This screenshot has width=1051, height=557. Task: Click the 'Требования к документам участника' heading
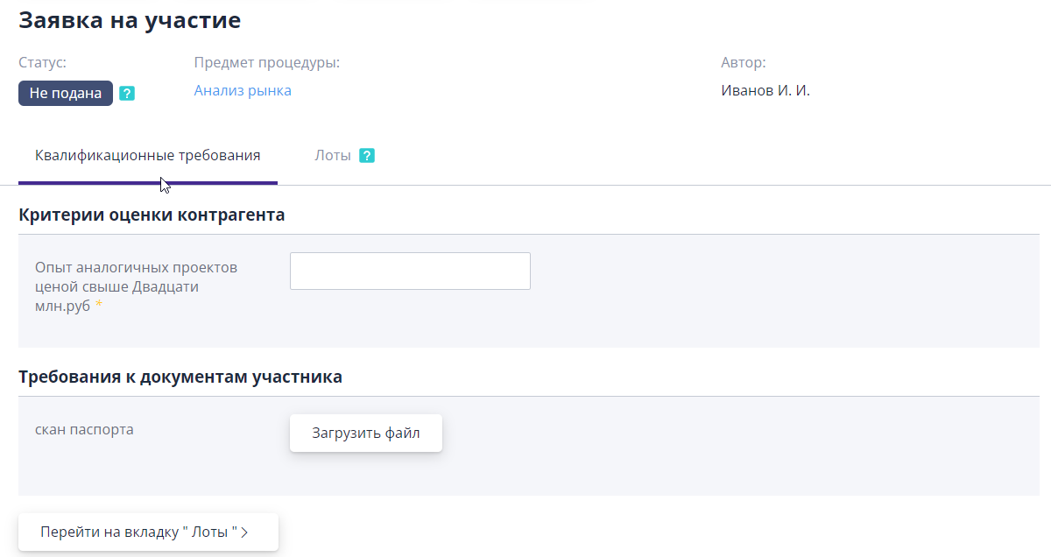(x=180, y=377)
